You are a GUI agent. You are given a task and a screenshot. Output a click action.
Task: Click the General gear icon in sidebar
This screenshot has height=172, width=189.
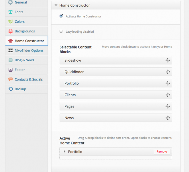11,2
